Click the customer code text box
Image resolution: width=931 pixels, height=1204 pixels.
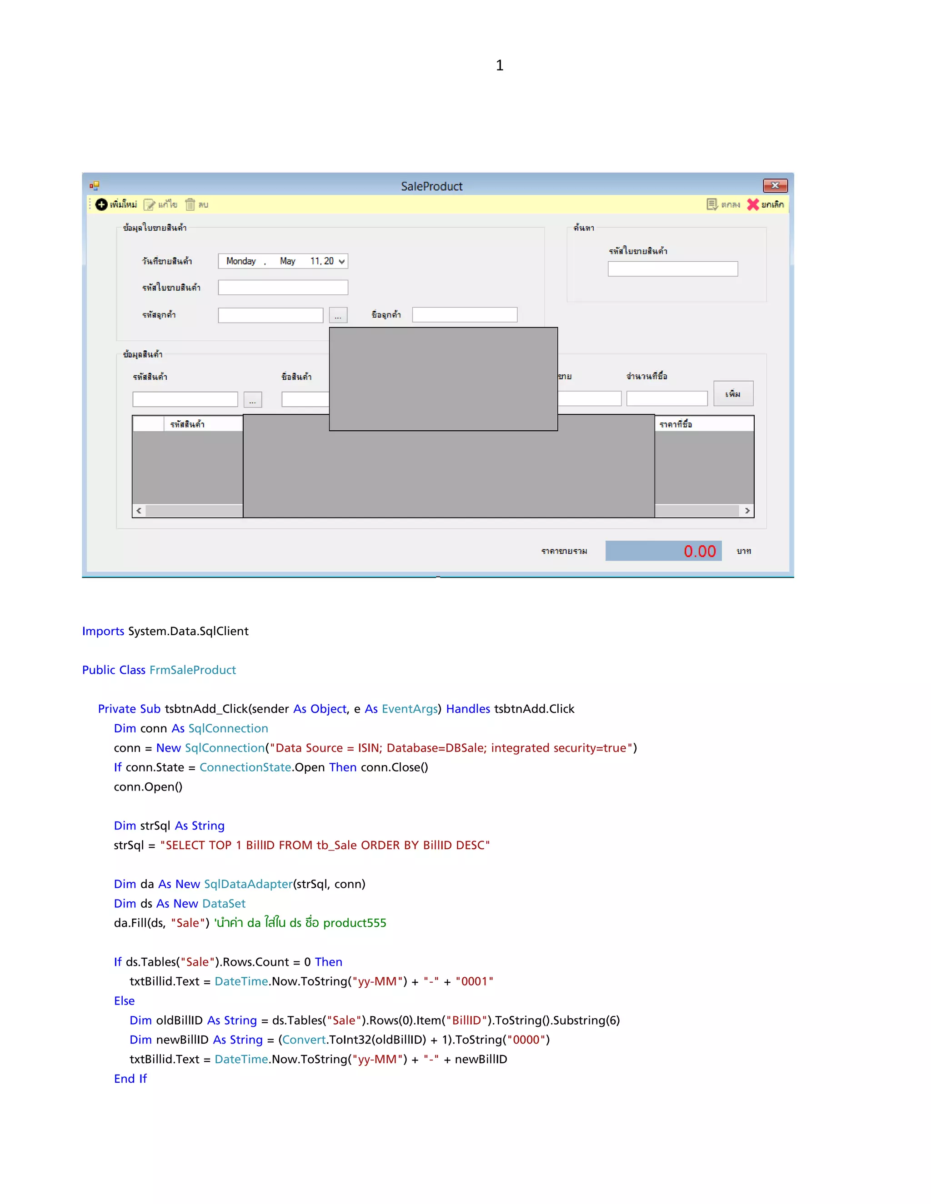270,315
